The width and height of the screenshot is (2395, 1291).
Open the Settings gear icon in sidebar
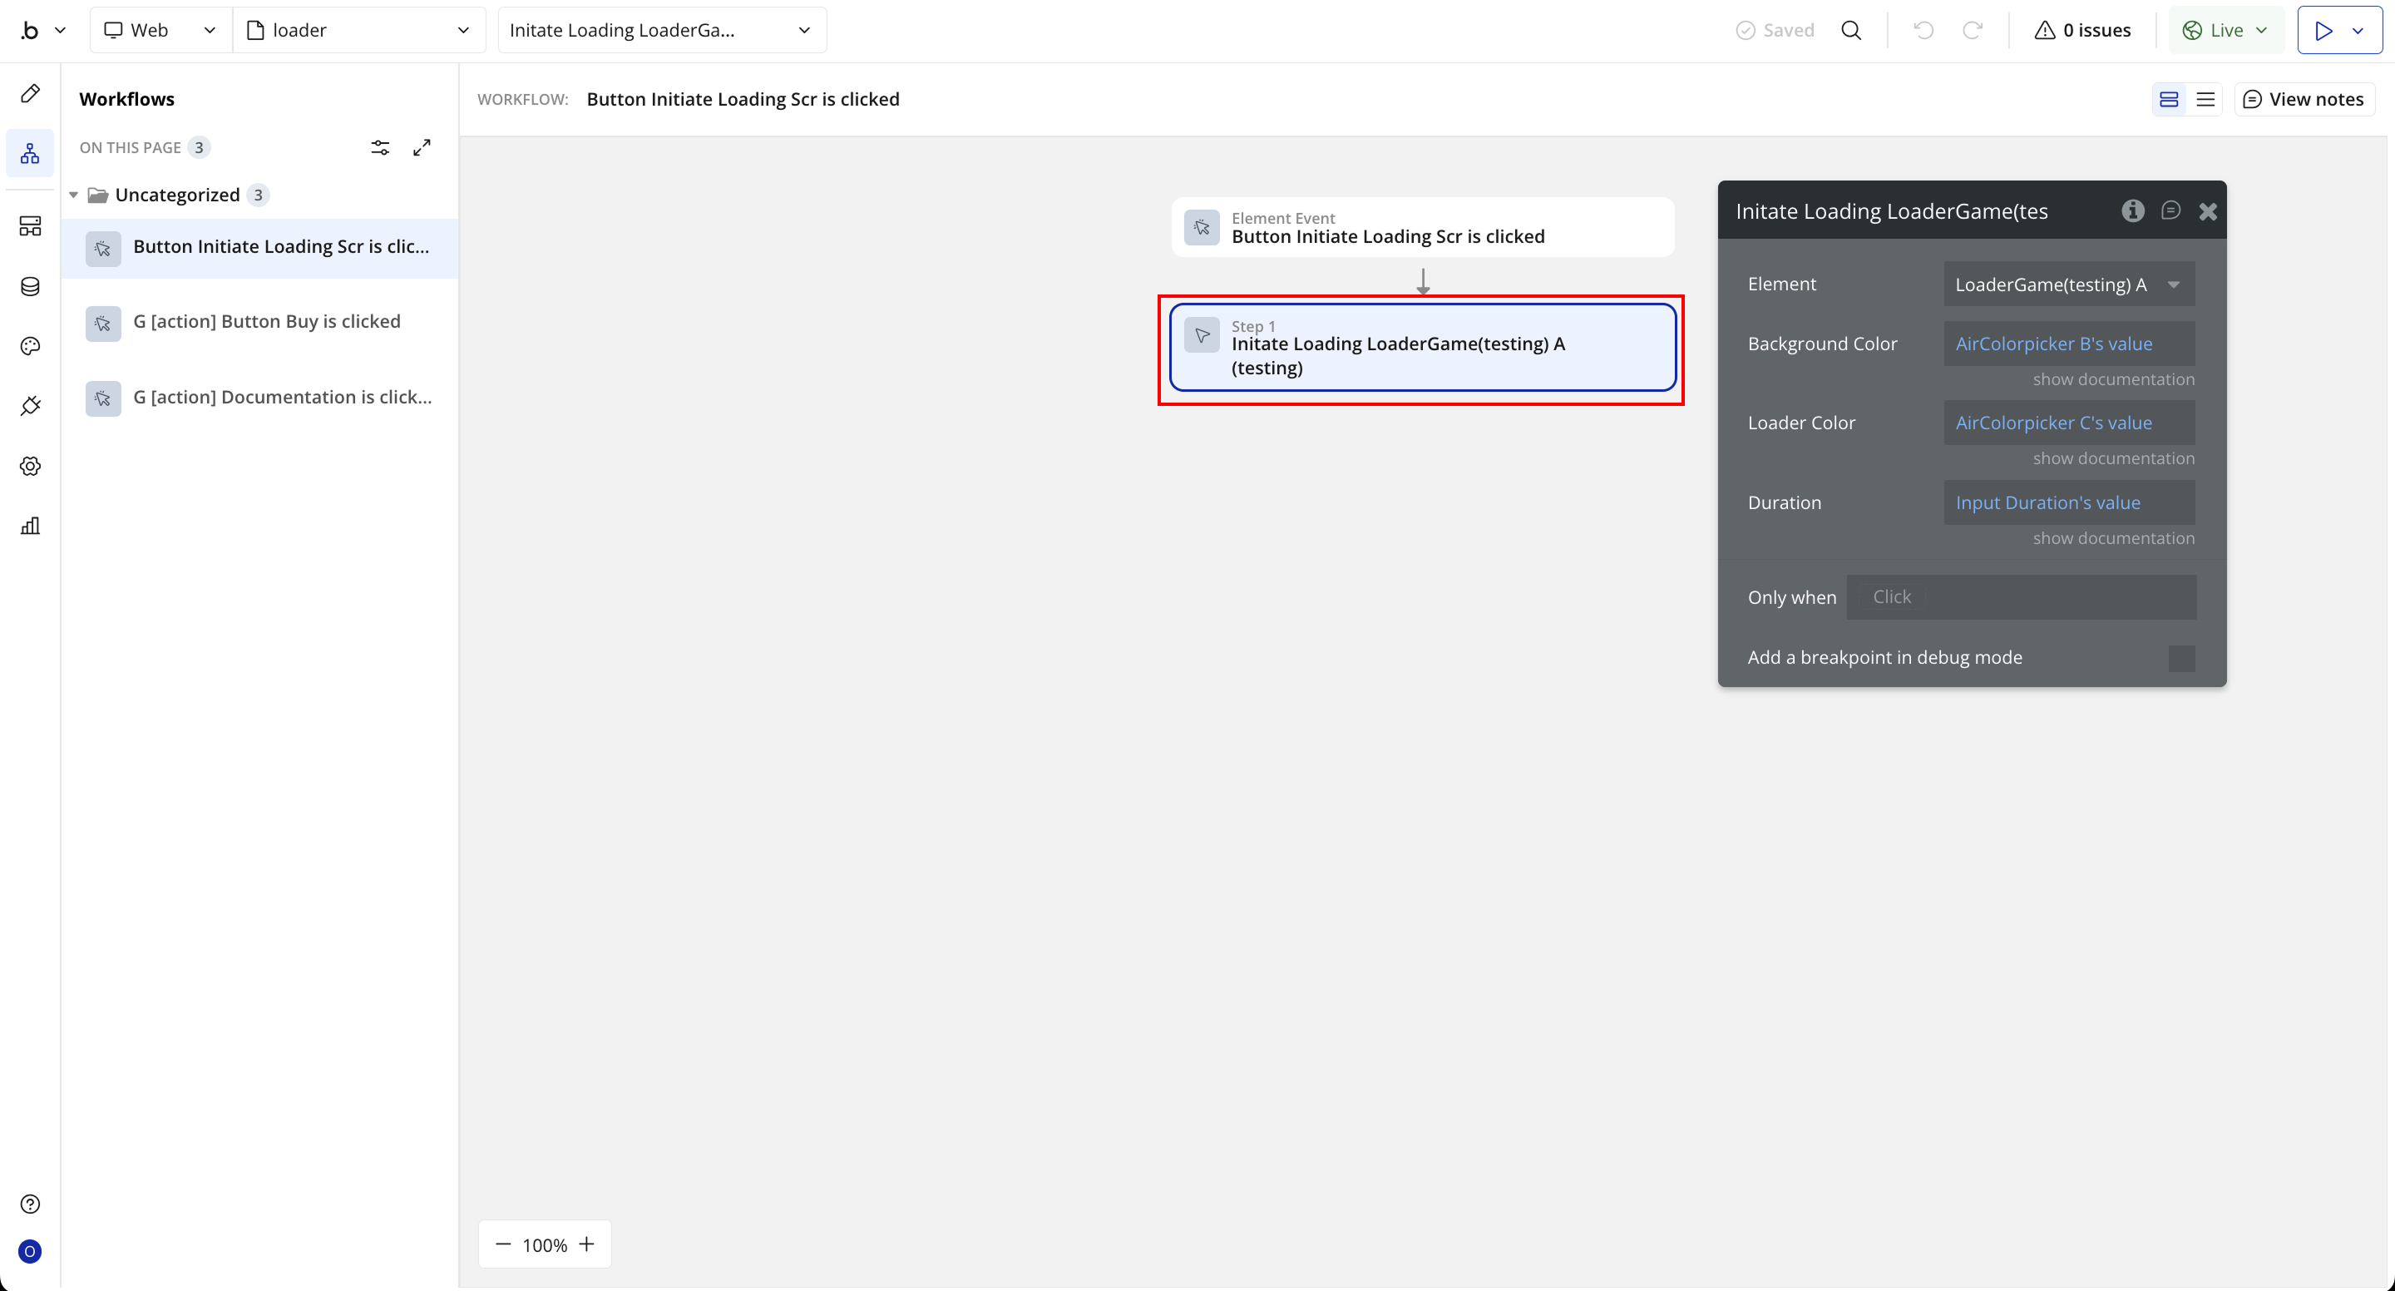(x=30, y=466)
